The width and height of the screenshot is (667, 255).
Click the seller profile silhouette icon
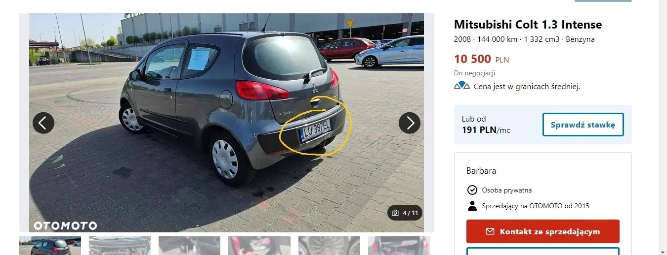(x=472, y=206)
